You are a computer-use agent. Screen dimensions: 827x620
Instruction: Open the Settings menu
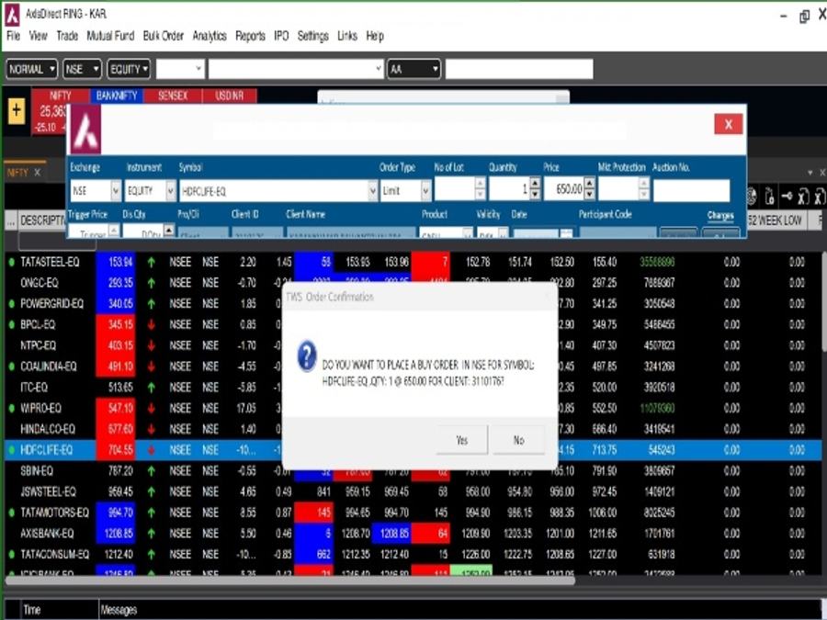[313, 36]
